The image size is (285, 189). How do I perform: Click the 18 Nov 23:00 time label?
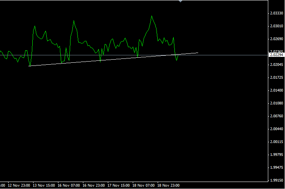pyautogui.click(x=168, y=185)
